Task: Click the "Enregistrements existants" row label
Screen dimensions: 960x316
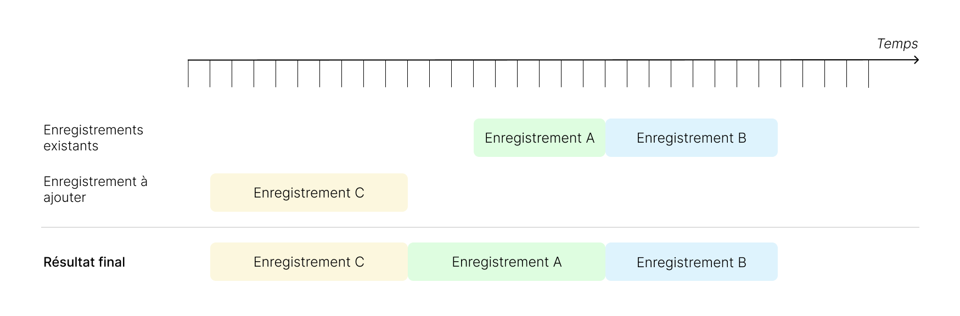Action: pos(93,138)
